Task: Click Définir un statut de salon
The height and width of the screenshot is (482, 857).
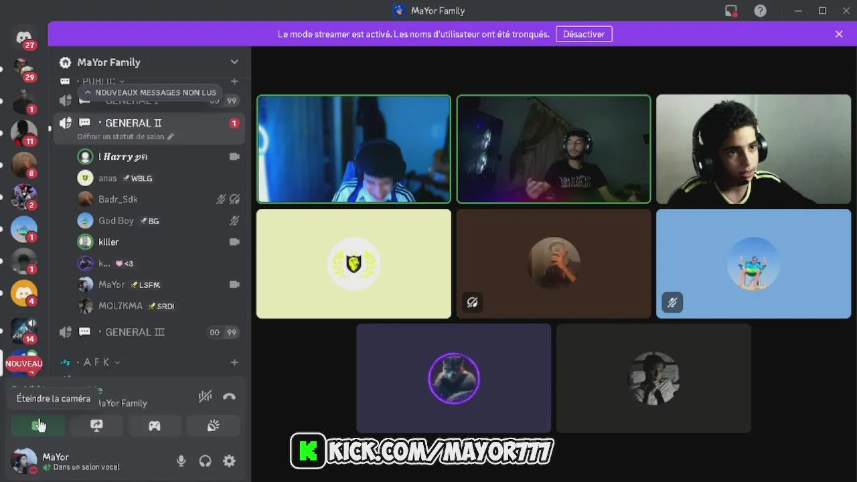Action: click(125, 137)
